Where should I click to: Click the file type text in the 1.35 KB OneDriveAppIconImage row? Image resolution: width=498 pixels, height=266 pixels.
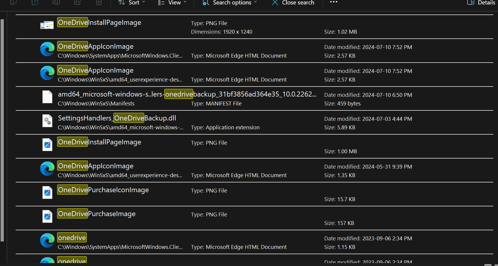[x=239, y=175]
